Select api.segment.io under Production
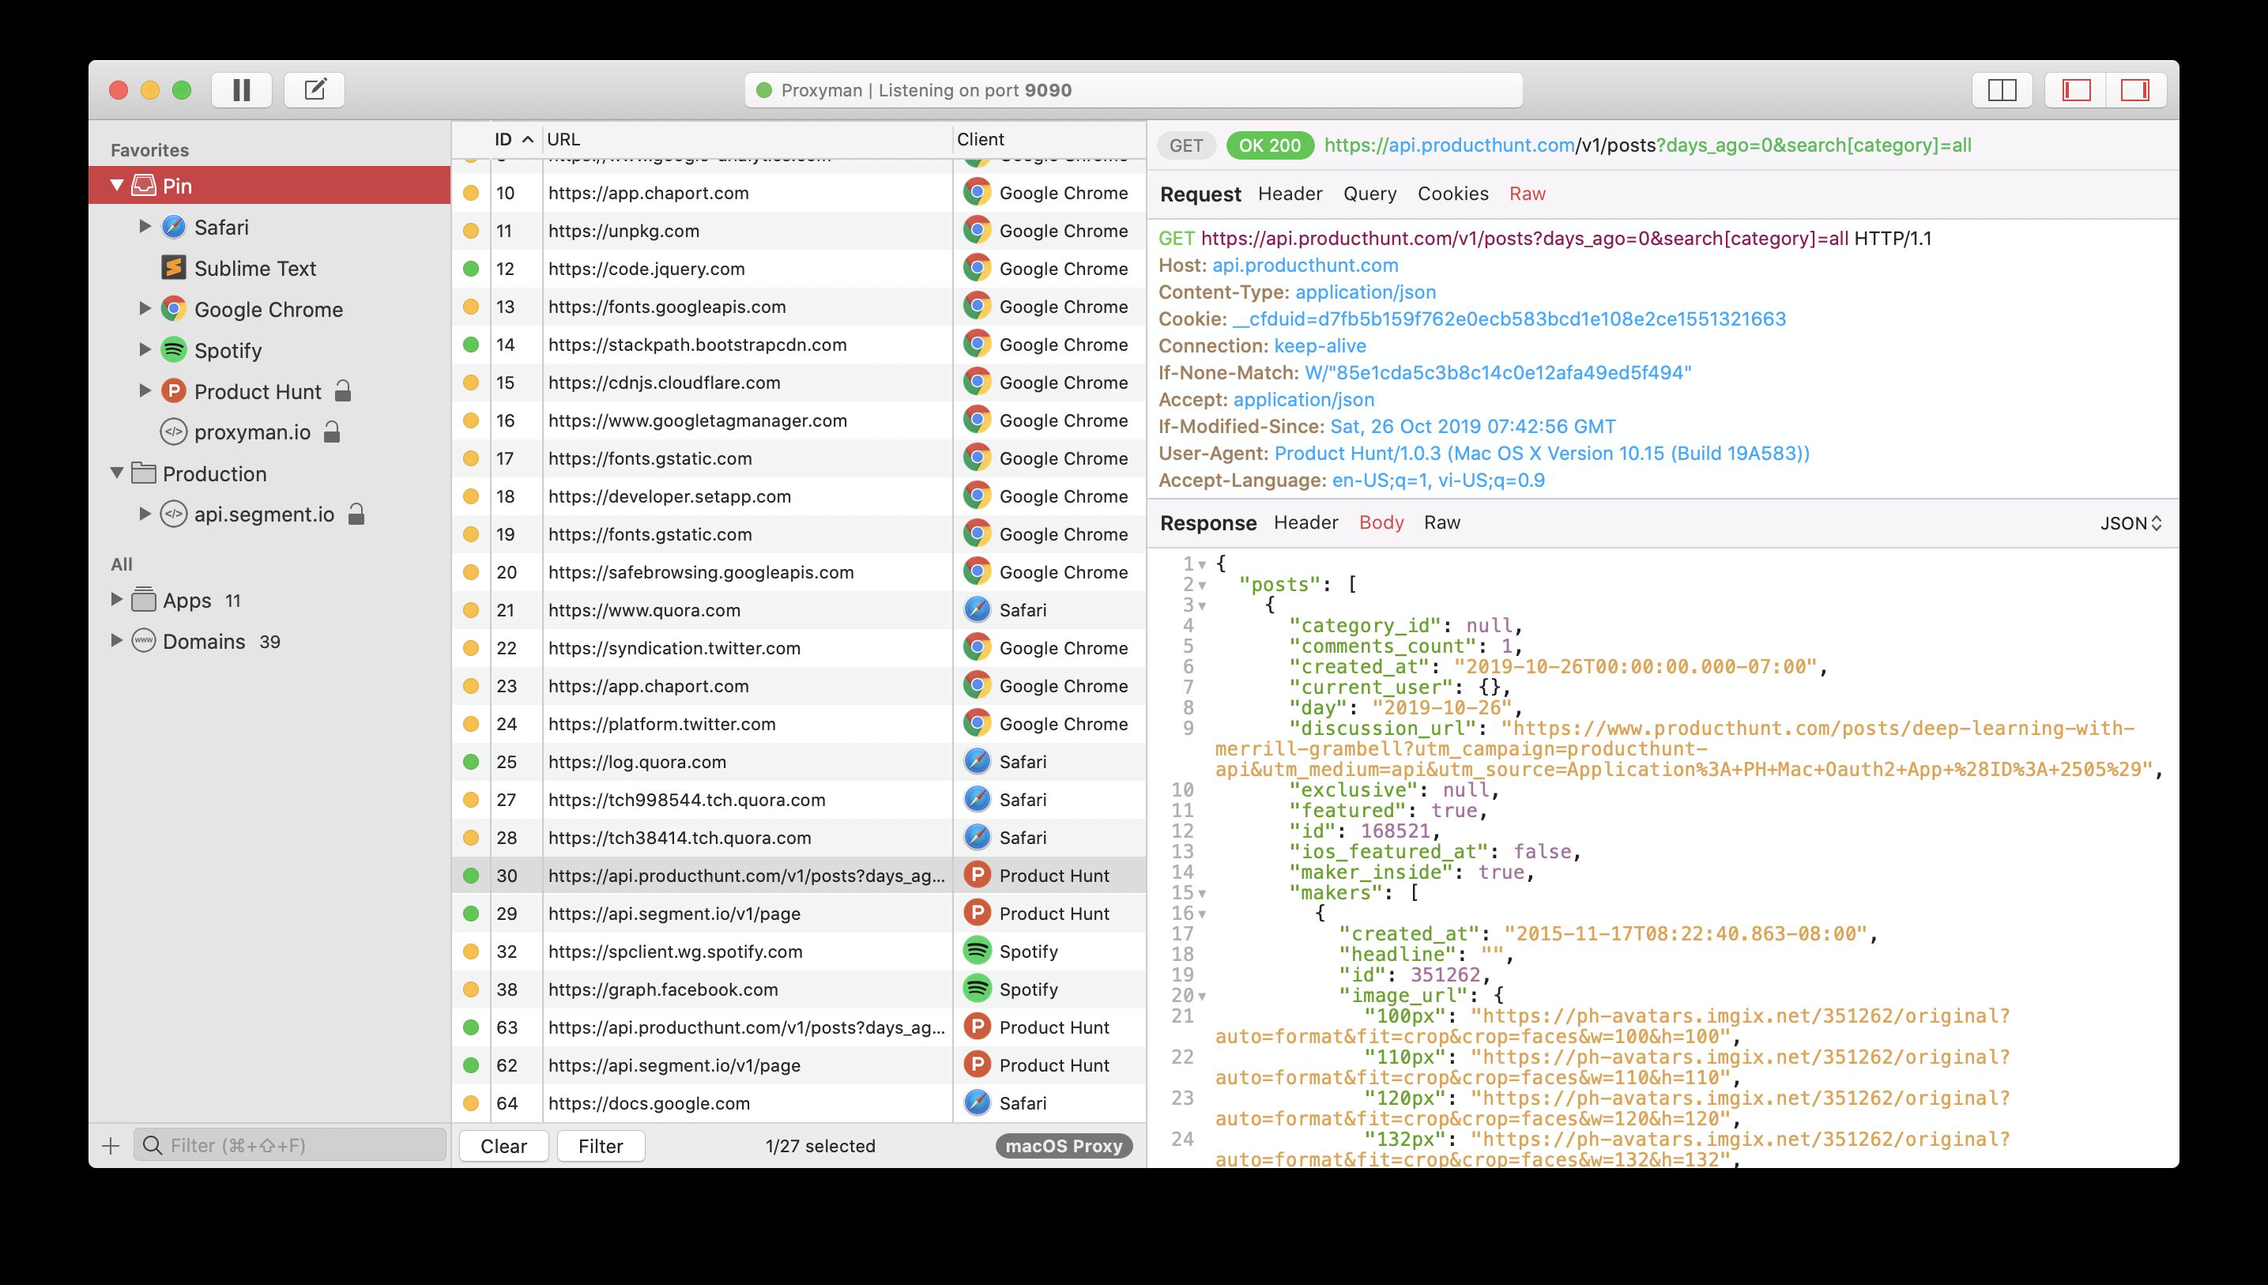 pos(264,514)
